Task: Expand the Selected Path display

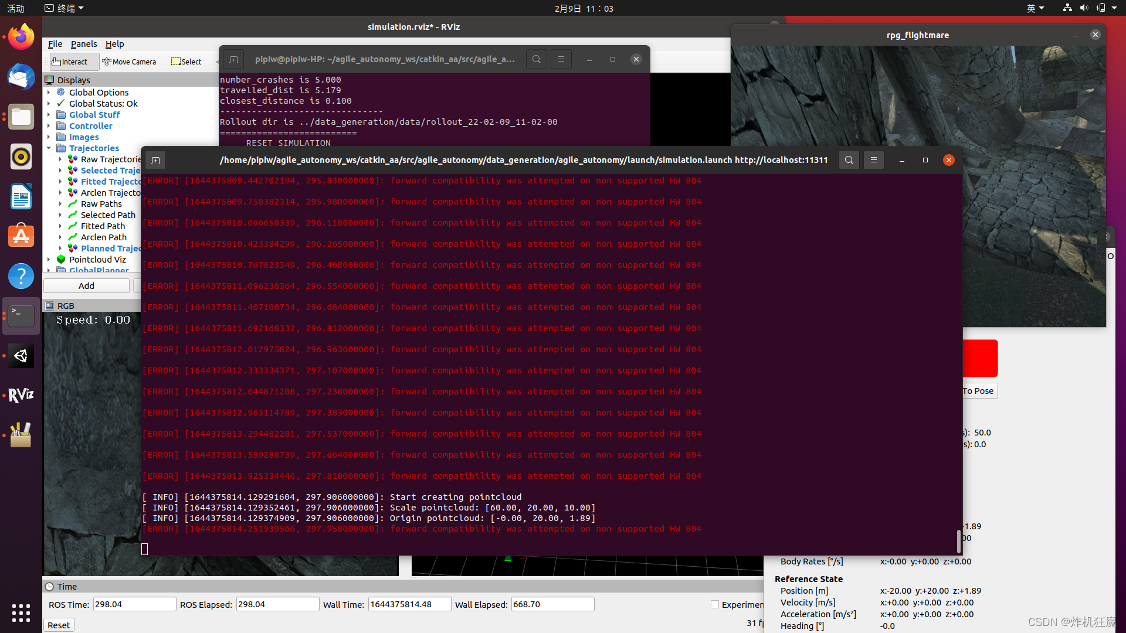Action: pos(60,215)
